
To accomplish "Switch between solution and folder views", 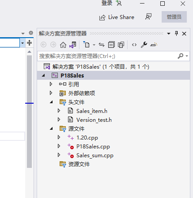I will point(73,45).
